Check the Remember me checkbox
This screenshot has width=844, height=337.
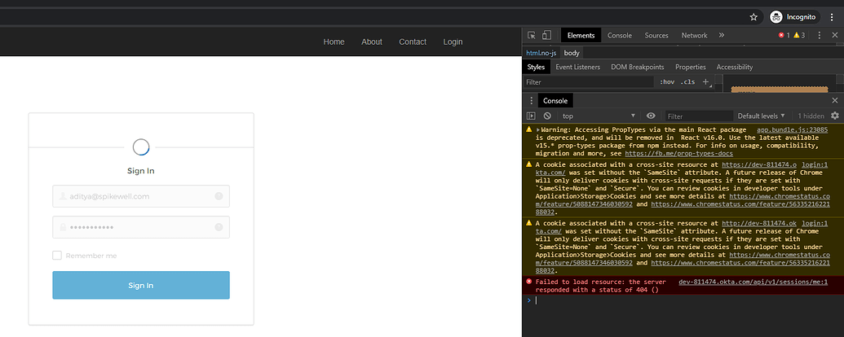point(57,256)
